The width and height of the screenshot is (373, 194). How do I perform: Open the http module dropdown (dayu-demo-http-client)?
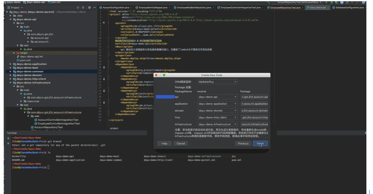tap(218, 117)
